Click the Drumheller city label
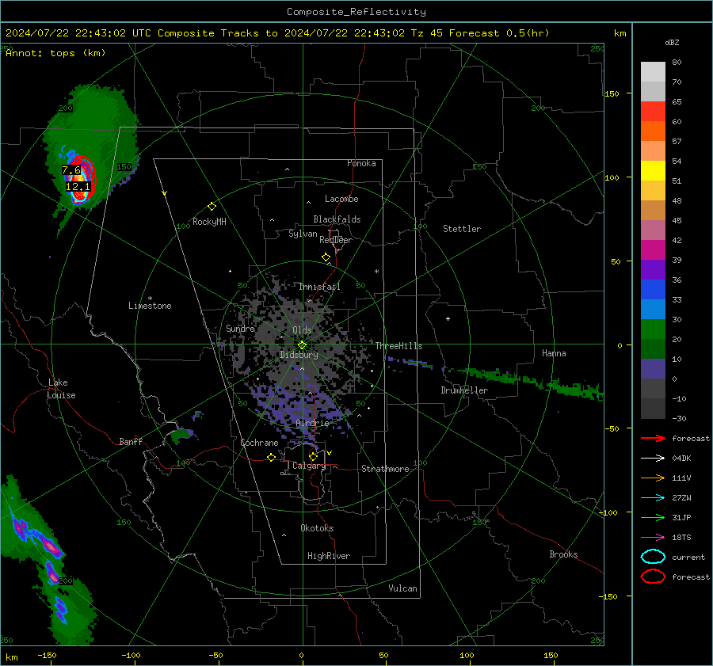 pyautogui.click(x=464, y=390)
